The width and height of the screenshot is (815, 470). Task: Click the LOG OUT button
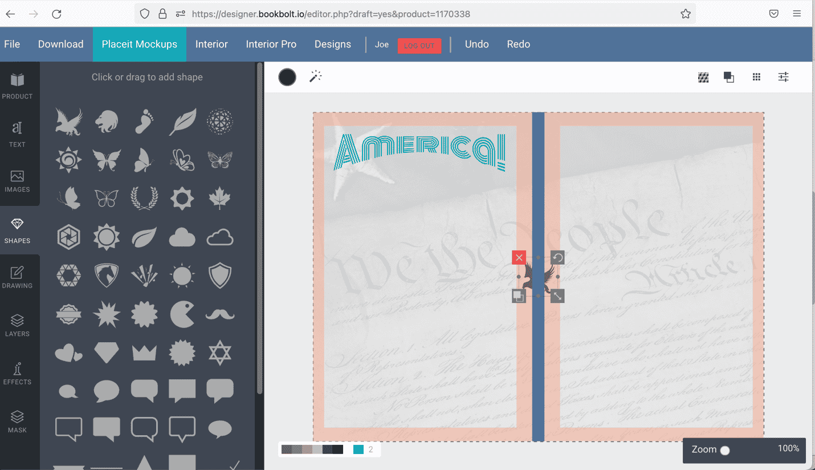tap(419, 46)
